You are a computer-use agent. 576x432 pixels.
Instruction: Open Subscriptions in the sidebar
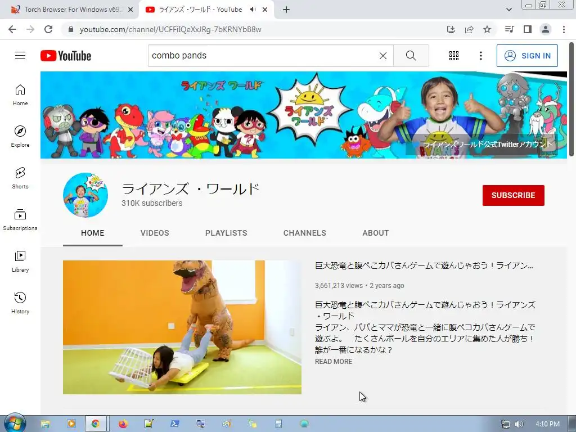(x=20, y=219)
